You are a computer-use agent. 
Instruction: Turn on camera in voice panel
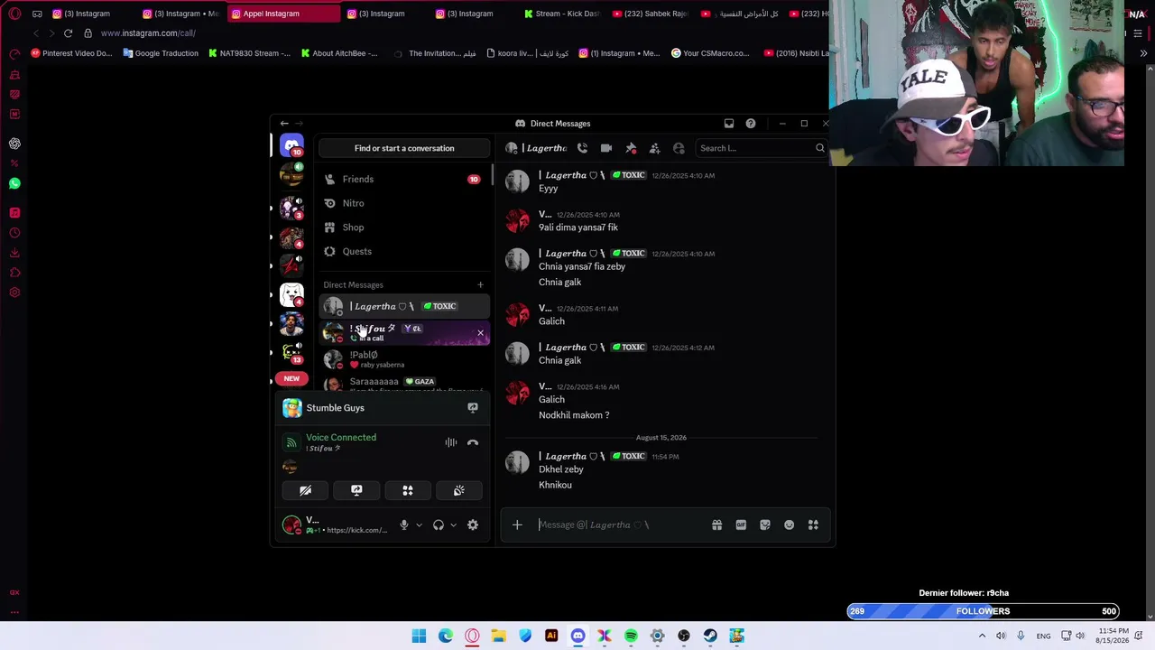coord(305,490)
